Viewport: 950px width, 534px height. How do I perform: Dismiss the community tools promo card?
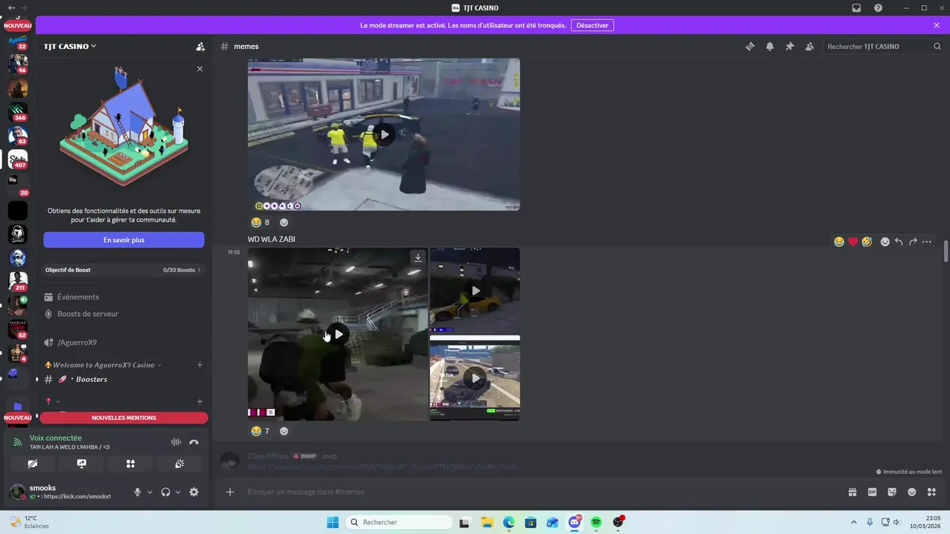(200, 68)
